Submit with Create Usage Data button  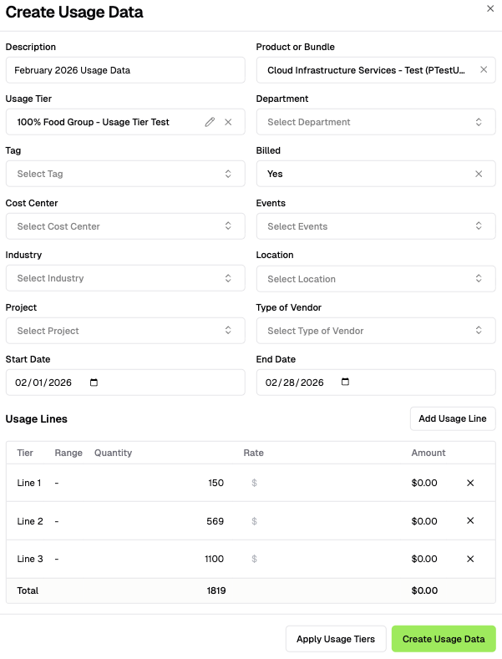(x=444, y=639)
